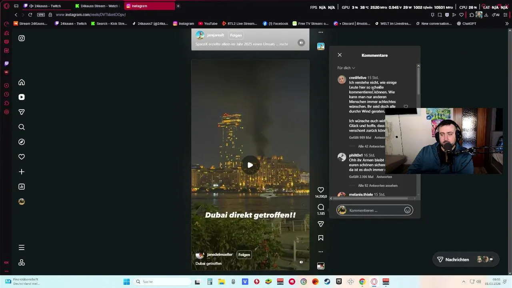Viewport: 512px width, 288px height.
Task: Open Google Chrome from the taskbar
Action: coord(362,282)
